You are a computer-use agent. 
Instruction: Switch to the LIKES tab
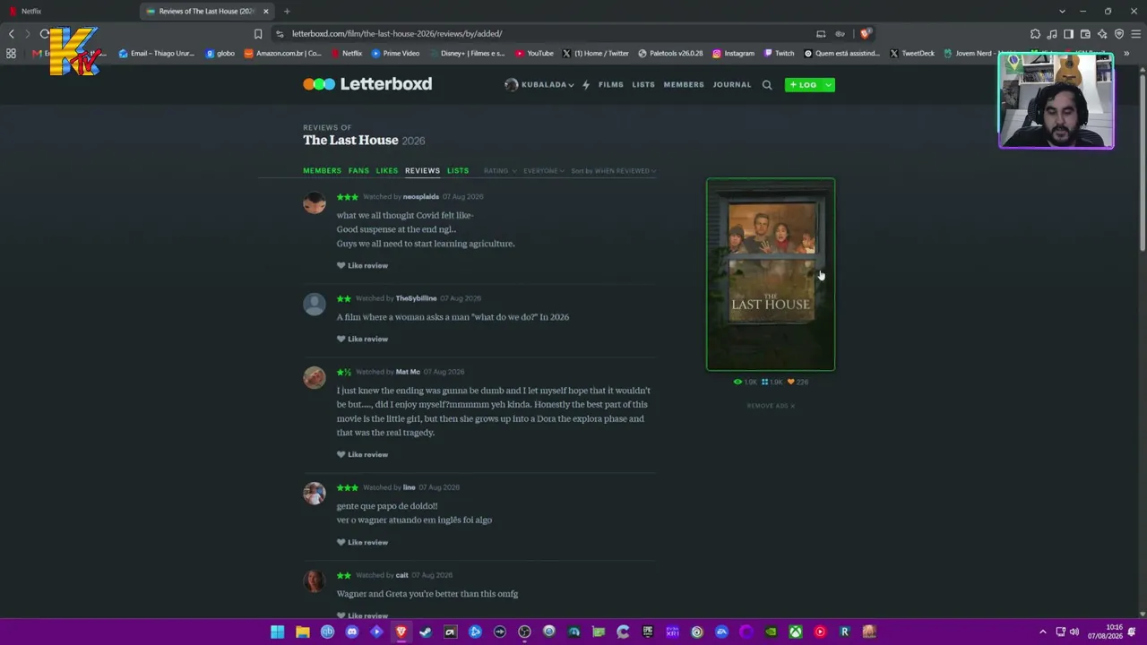tap(387, 171)
